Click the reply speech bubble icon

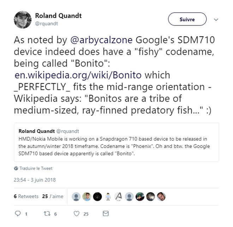[18, 214]
